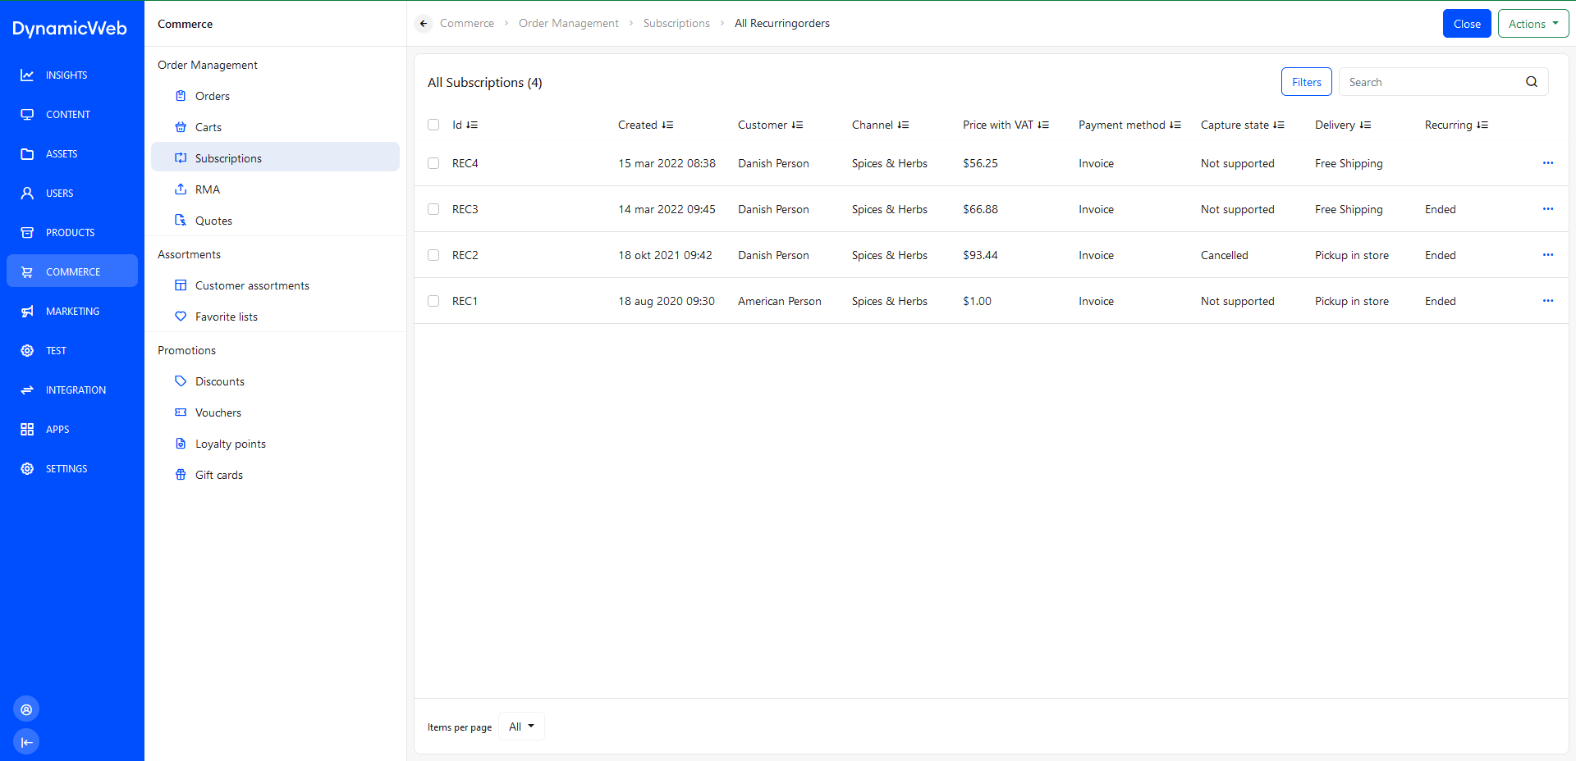Viewport: 1576px width, 761px height.
Task: Open the Actions dropdown
Action: [1533, 24]
